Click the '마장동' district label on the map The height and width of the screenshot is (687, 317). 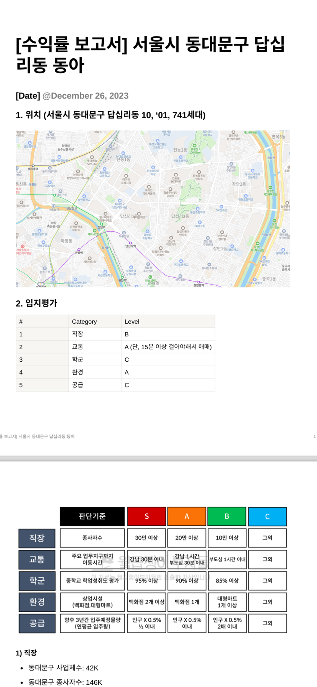66,241
